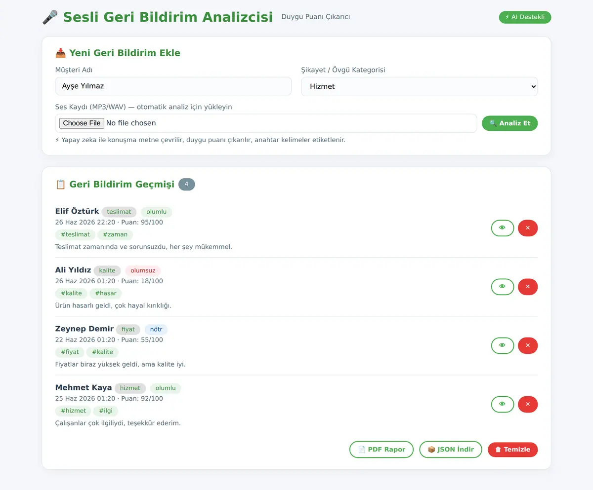Click the nötr sentiment badge
Screen dimensions: 593x490
(x=156, y=329)
